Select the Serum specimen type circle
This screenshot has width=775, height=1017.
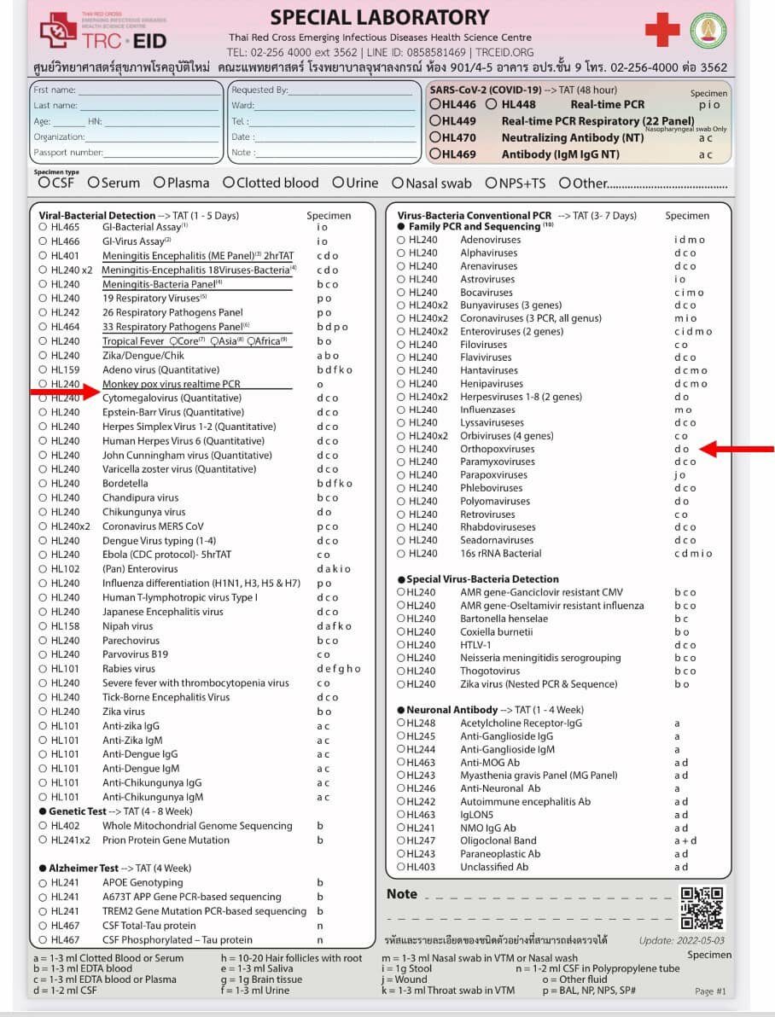93,183
